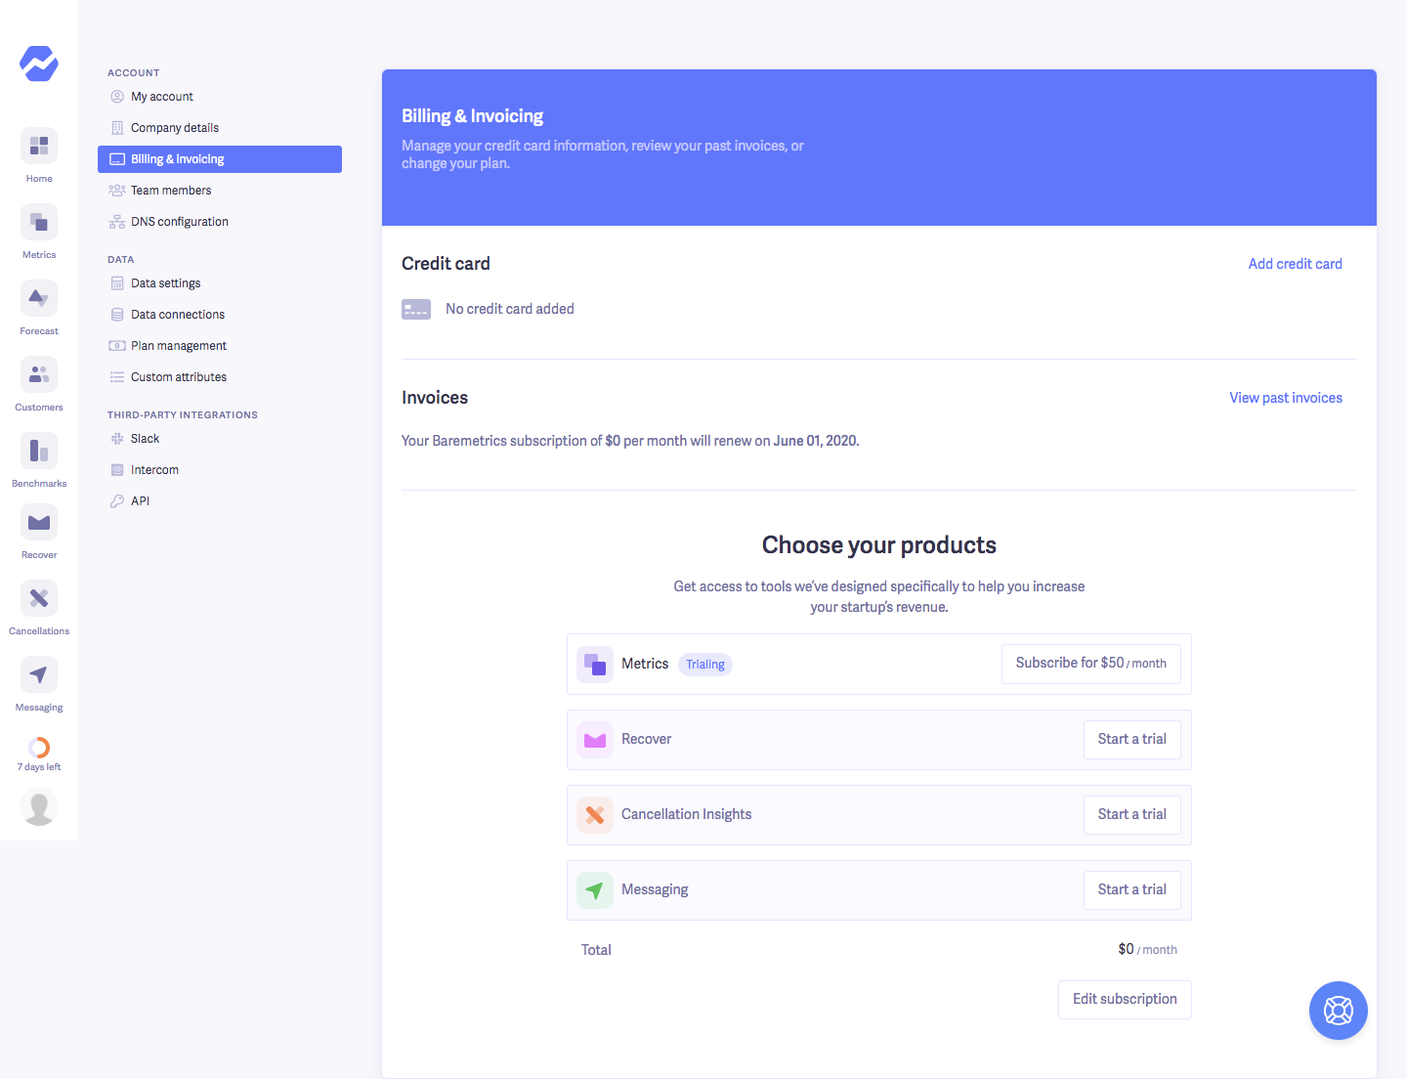Click the Recover product envelope icon

595,740
